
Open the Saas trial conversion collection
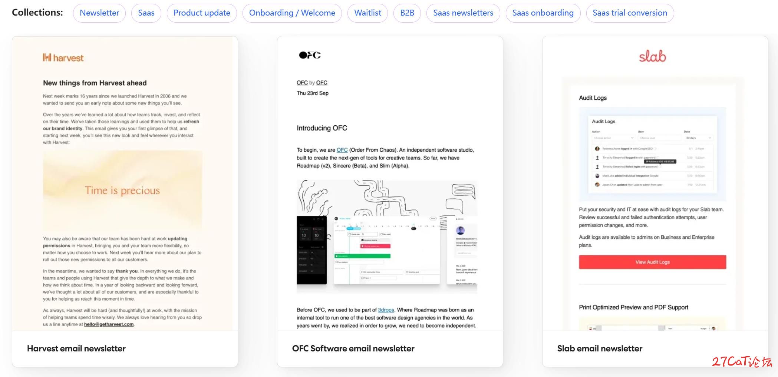(x=630, y=13)
